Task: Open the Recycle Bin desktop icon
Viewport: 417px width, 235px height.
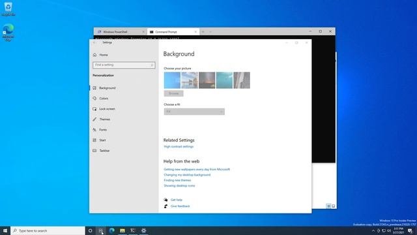Action: point(8,8)
